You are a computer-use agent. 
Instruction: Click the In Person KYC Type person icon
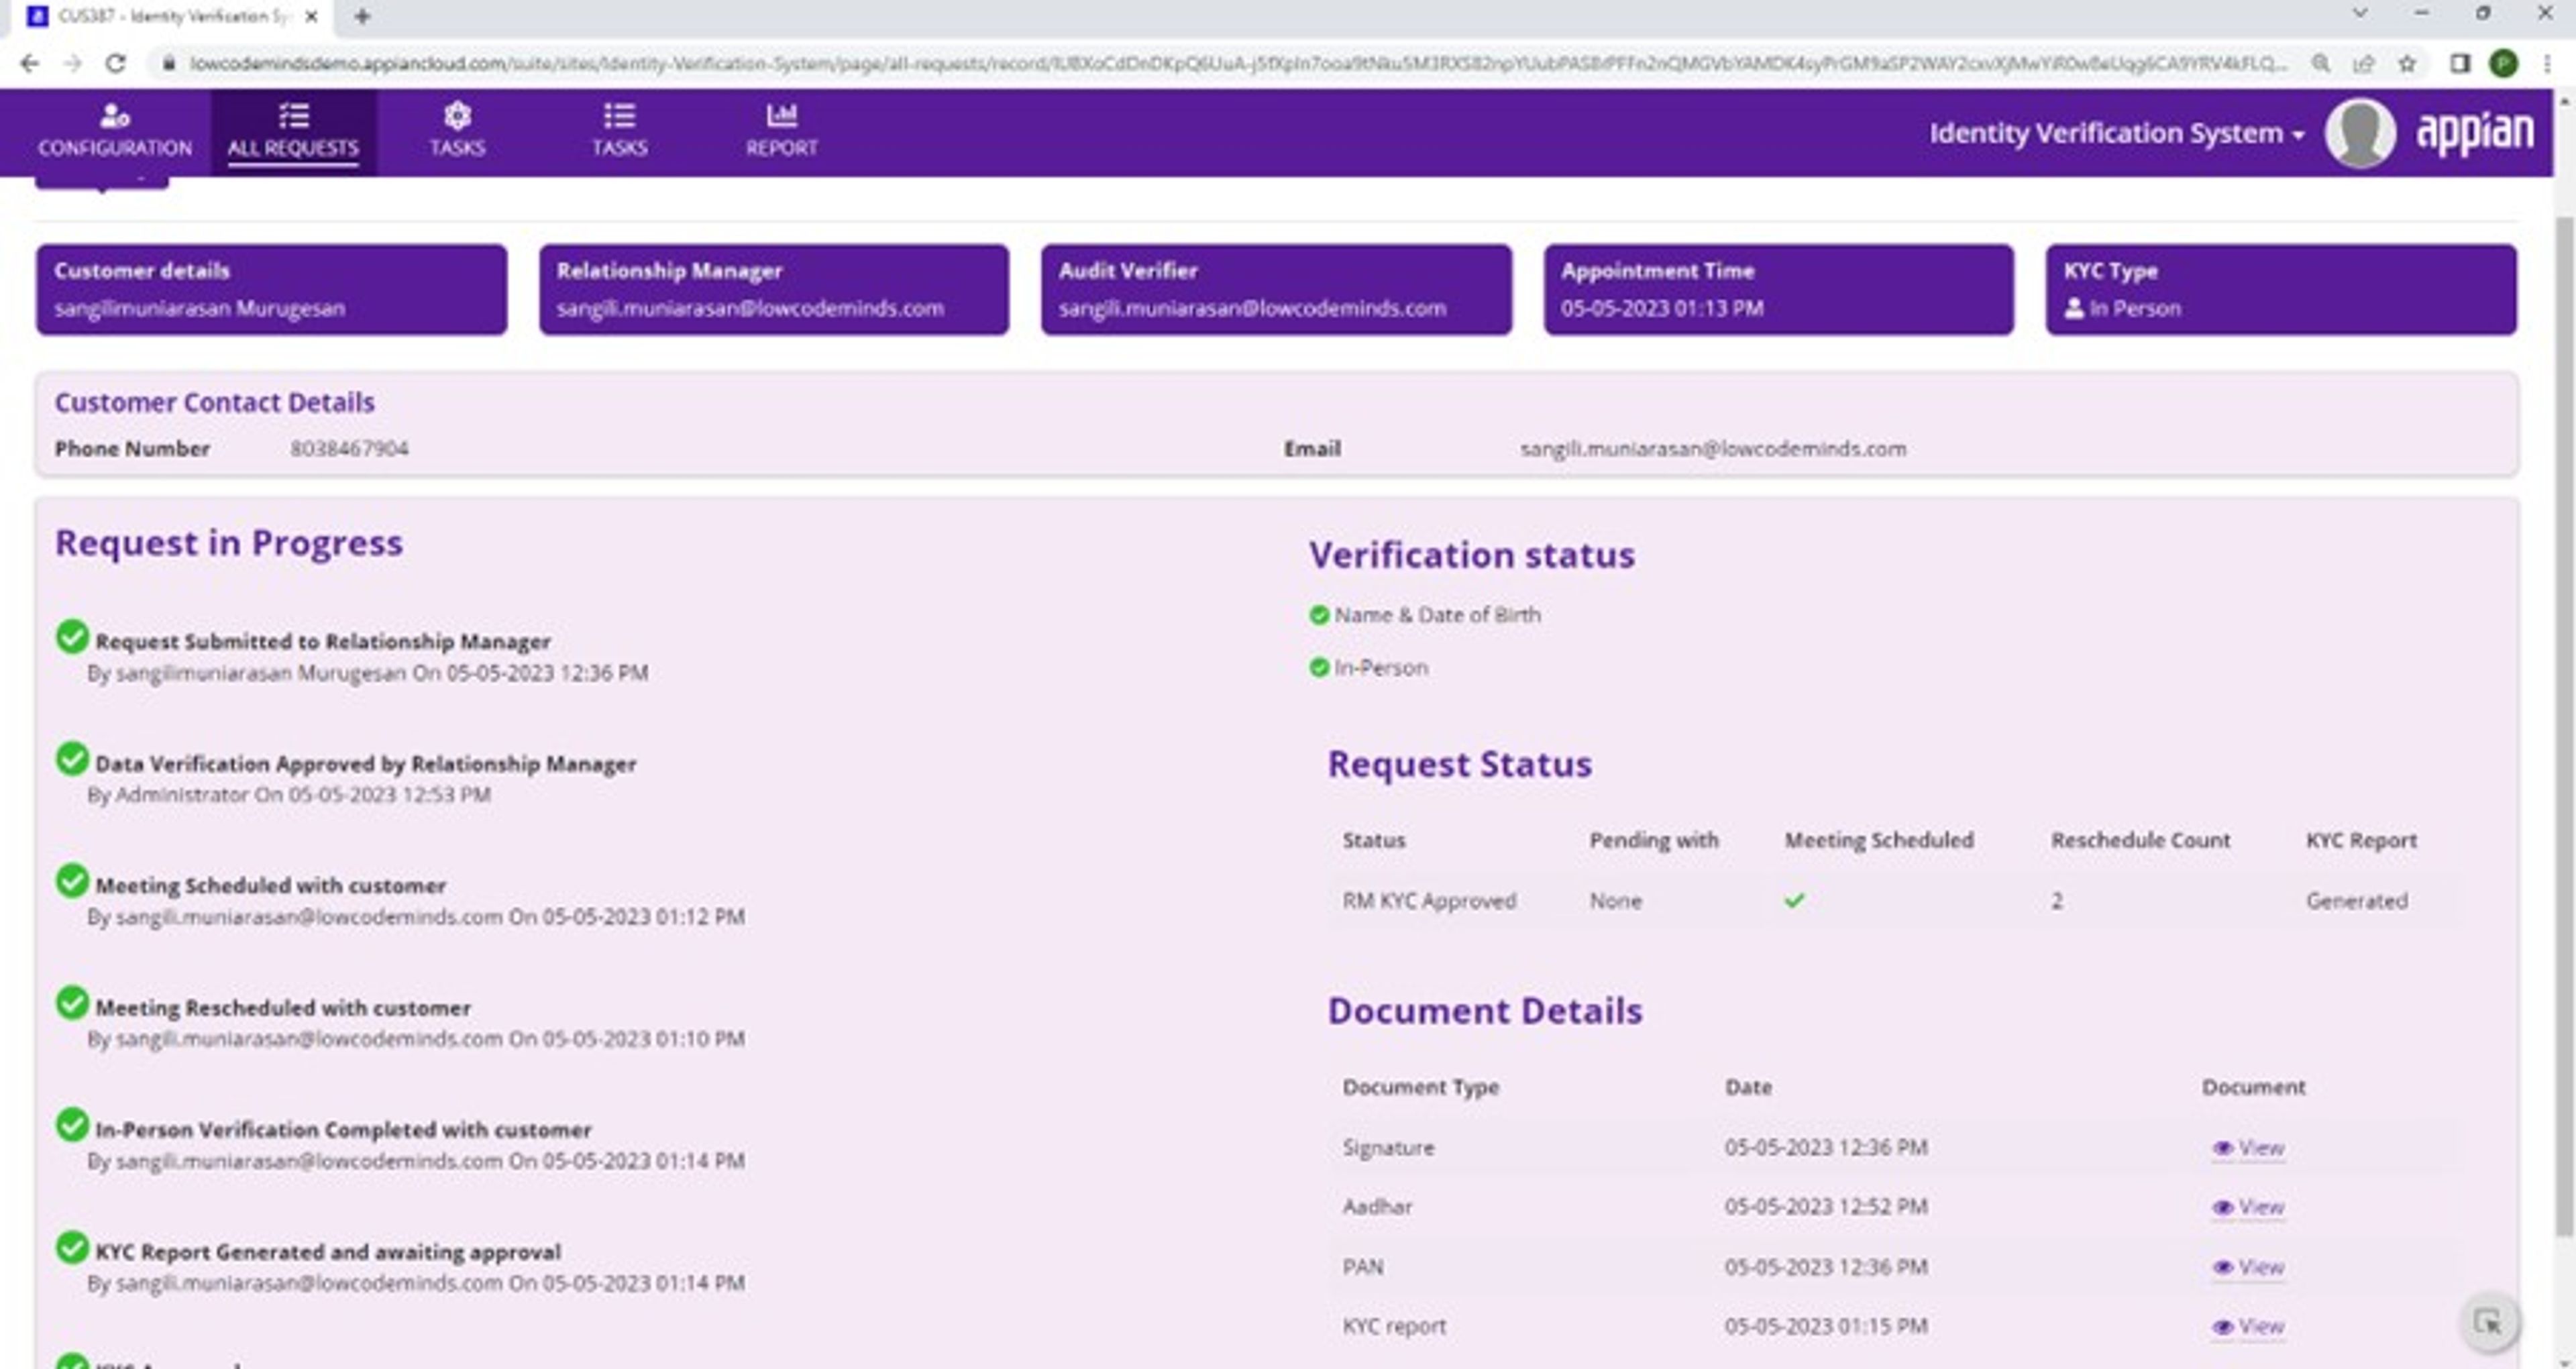coord(2074,308)
